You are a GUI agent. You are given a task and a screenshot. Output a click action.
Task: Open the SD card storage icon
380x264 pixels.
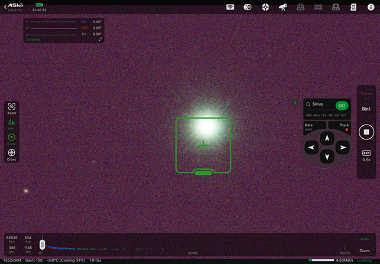click(353, 7)
